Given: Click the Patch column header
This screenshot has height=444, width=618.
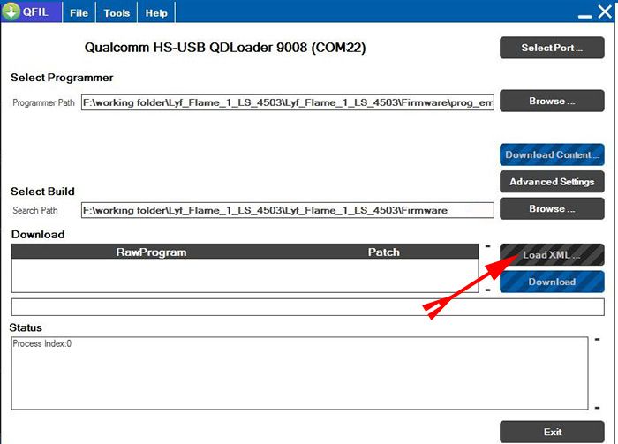Looking at the screenshot, I should [383, 252].
